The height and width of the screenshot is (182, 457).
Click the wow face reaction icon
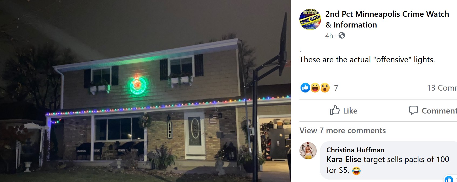325,88
